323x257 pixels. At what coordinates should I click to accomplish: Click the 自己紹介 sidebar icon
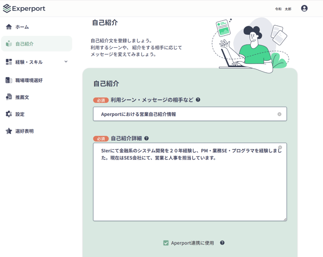tap(9, 43)
